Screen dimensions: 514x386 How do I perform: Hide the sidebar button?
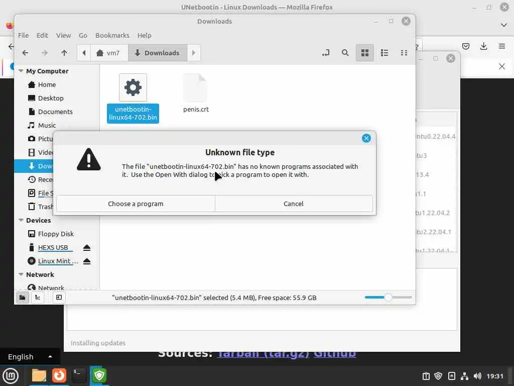(59, 298)
